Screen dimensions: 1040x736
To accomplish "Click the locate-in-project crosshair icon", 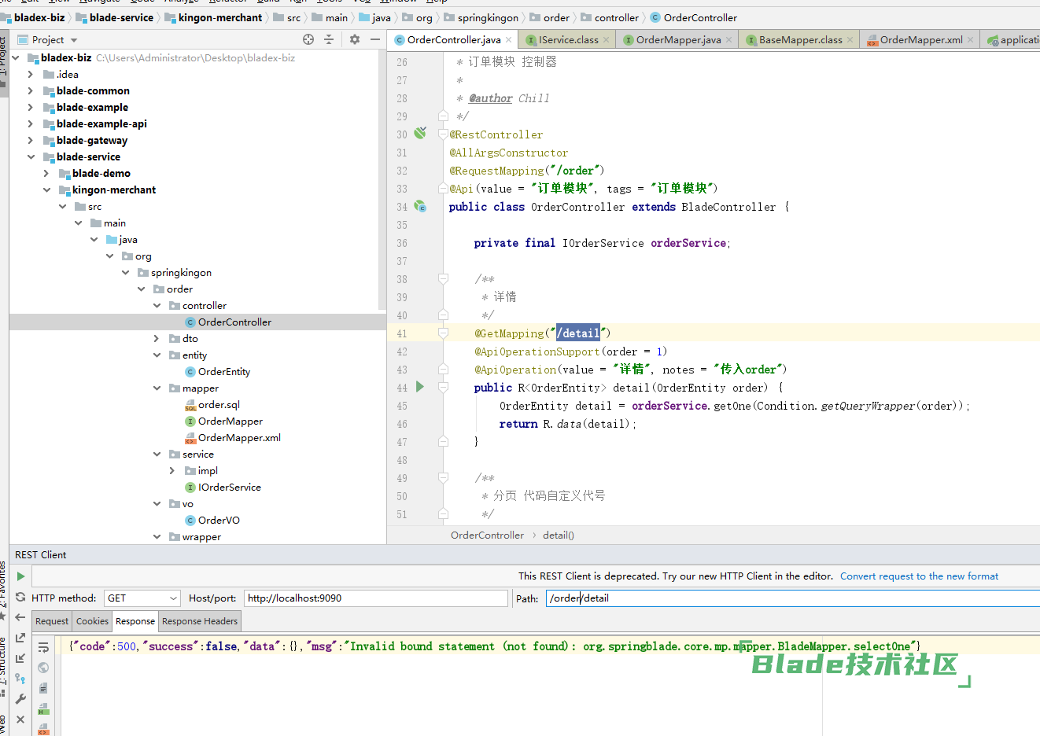I will [308, 39].
